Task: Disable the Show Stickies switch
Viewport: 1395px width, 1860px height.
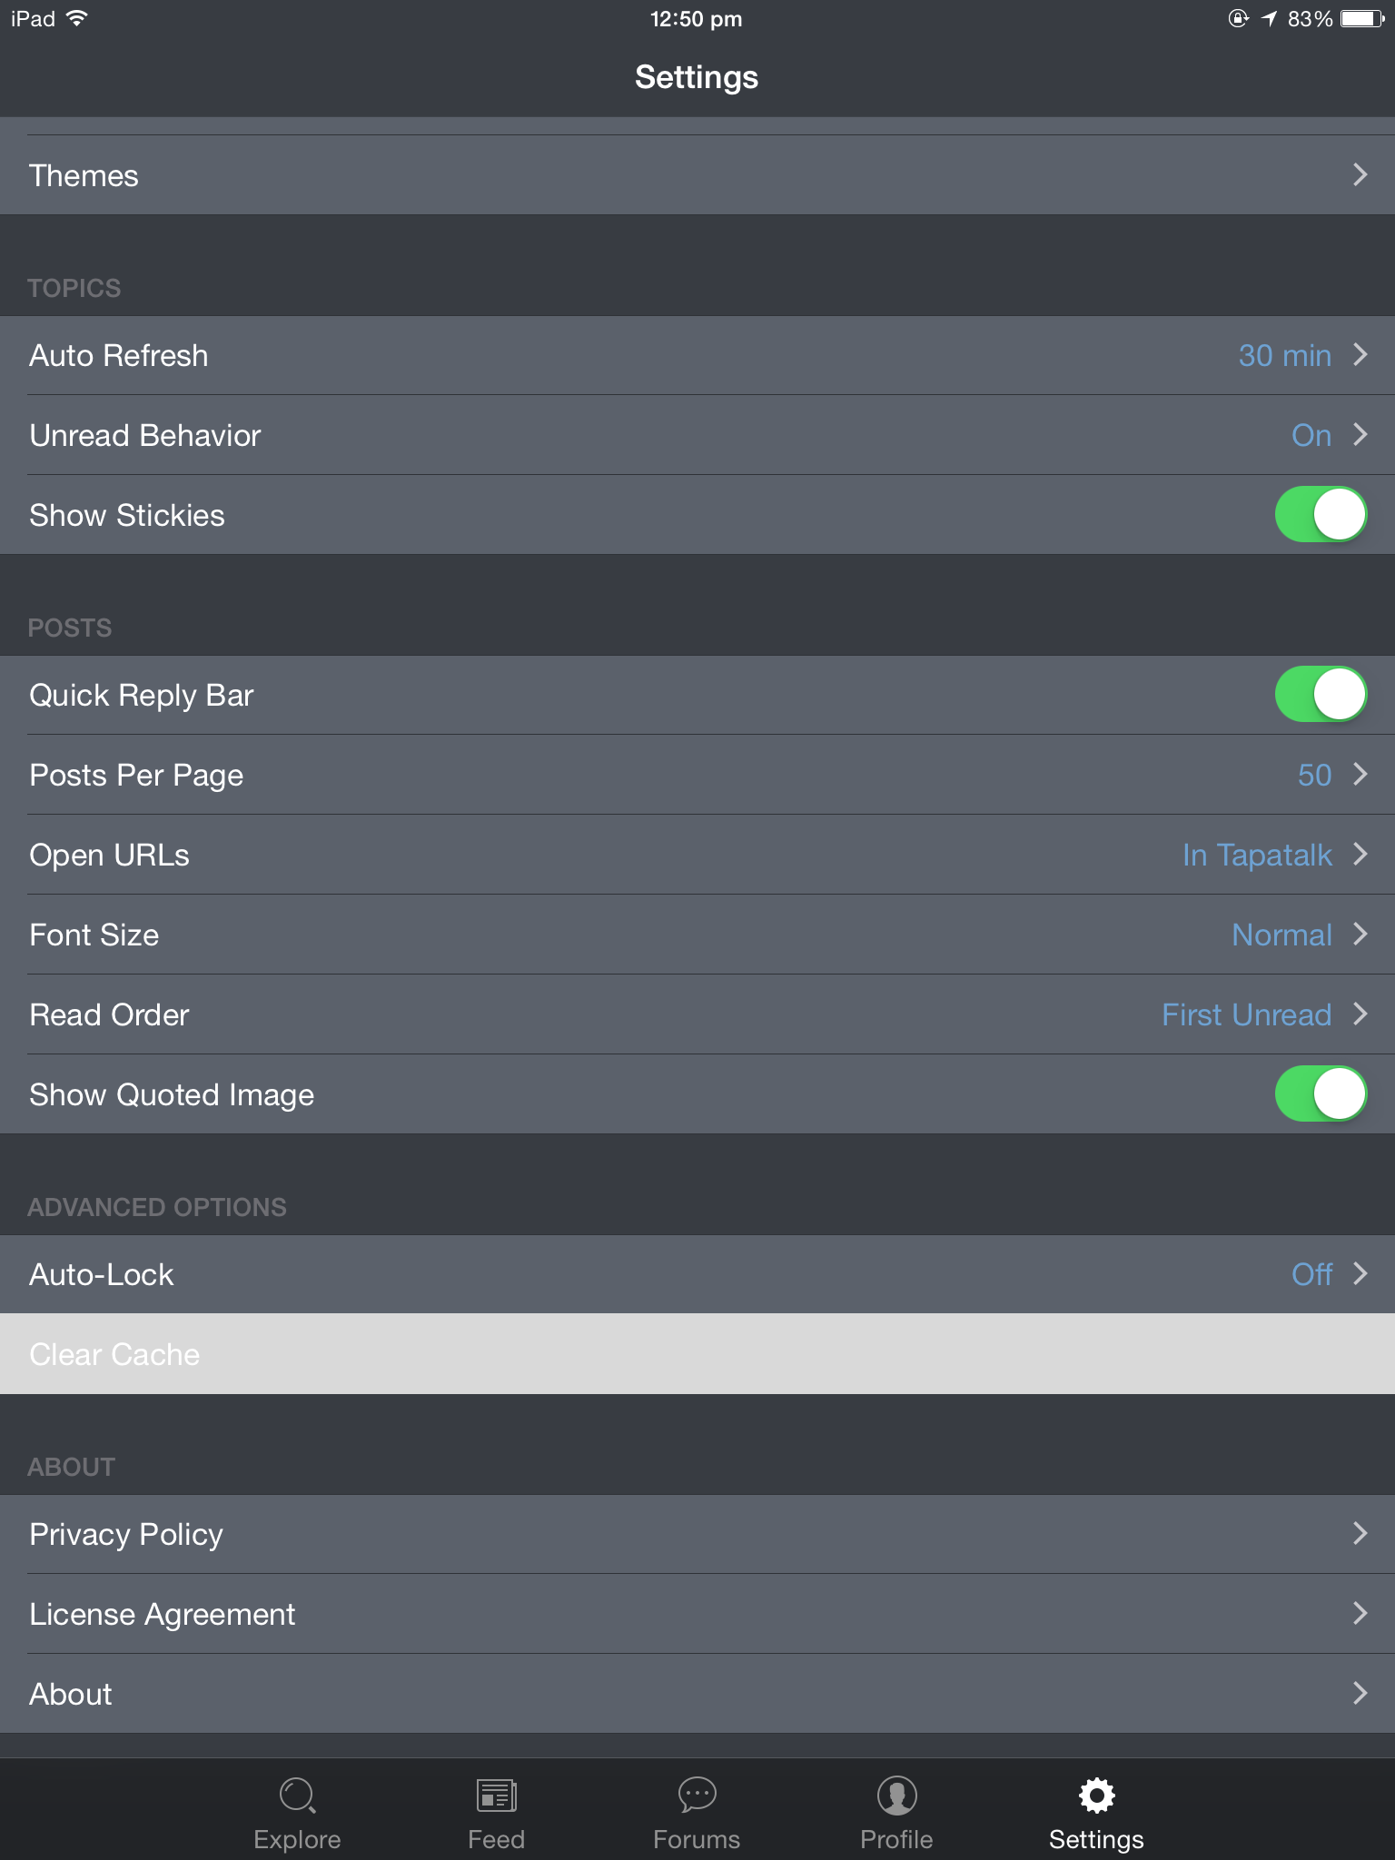Action: [1321, 515]
